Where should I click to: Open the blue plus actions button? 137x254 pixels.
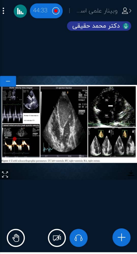click(x=121, y=237)
